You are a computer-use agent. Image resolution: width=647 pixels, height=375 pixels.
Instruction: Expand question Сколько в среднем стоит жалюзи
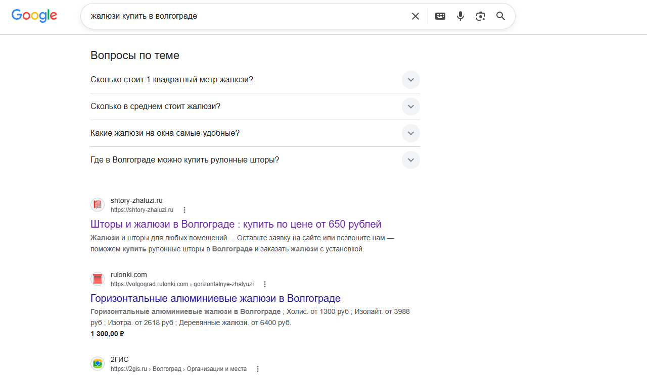pyautogui.click(x=411, y=106)
